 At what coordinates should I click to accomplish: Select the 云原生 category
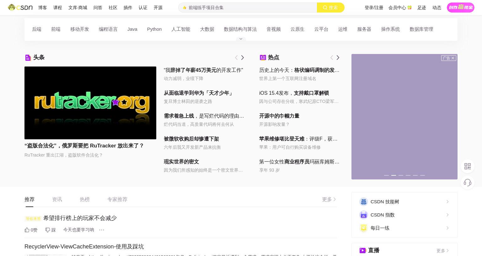click(297, 29)
